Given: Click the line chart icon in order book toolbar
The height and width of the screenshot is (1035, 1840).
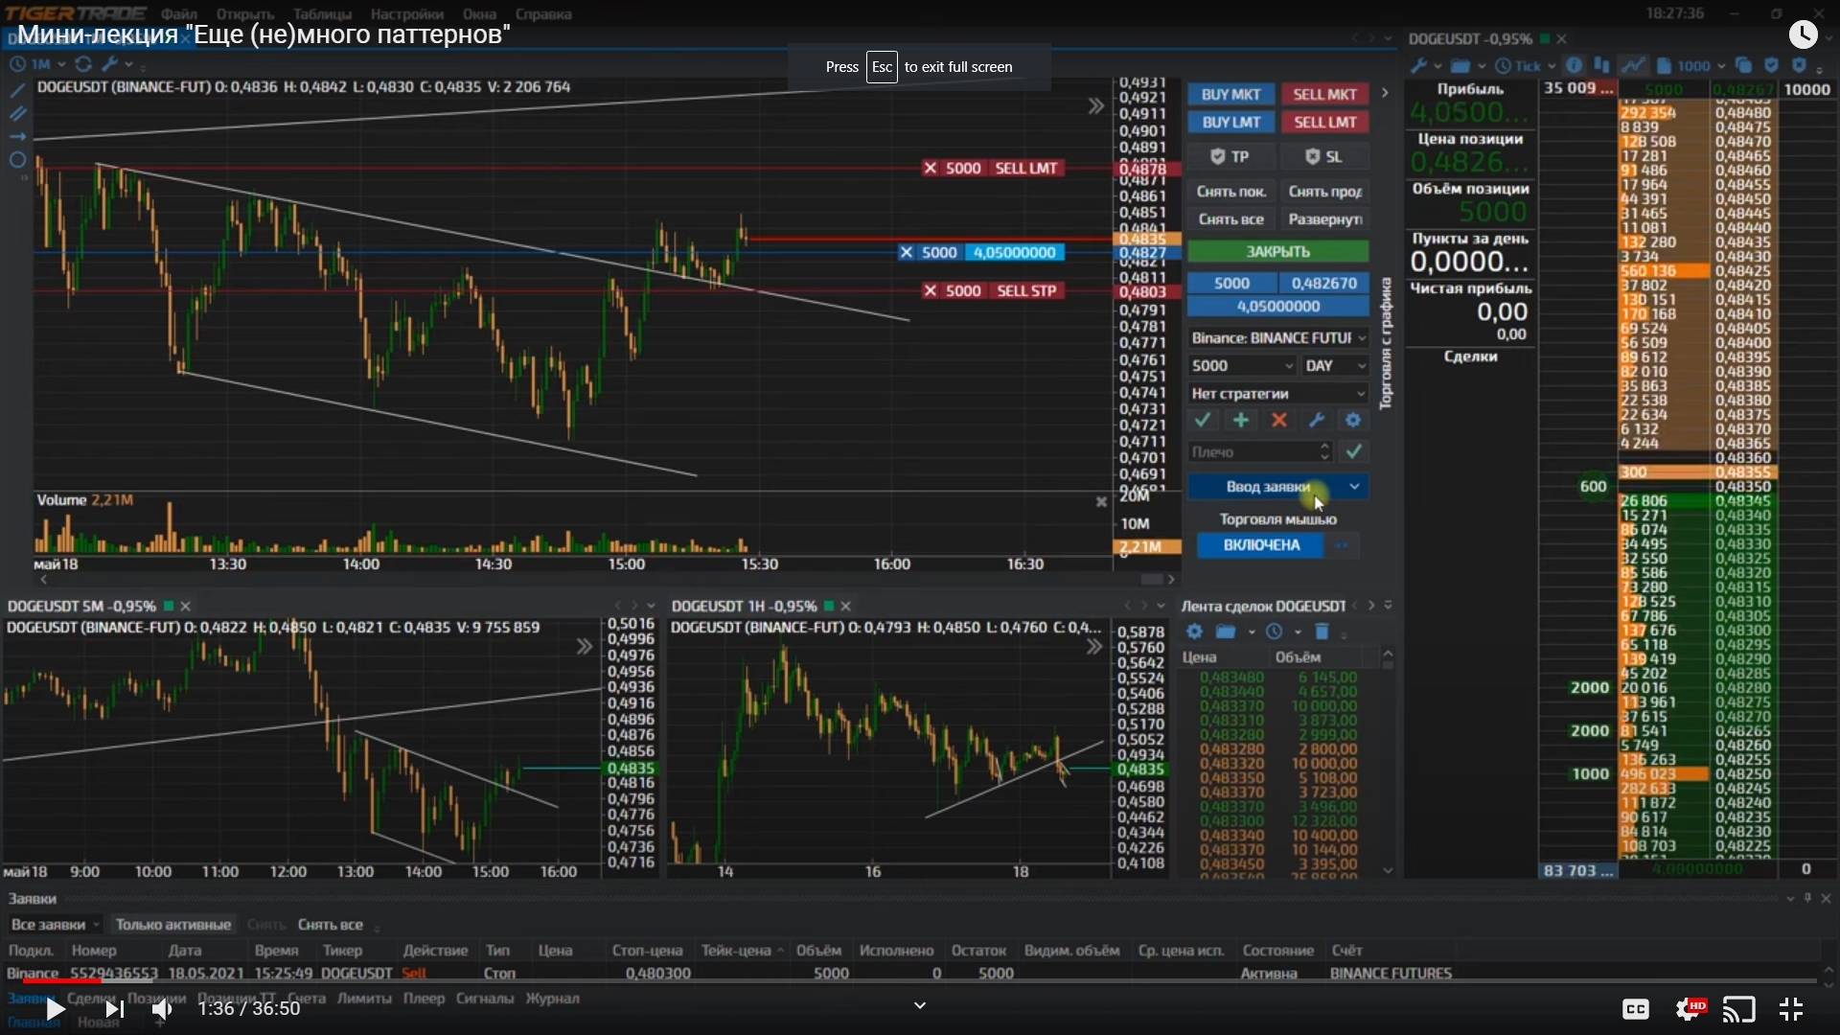Looking at the screenshot, I should [1633, 65].
